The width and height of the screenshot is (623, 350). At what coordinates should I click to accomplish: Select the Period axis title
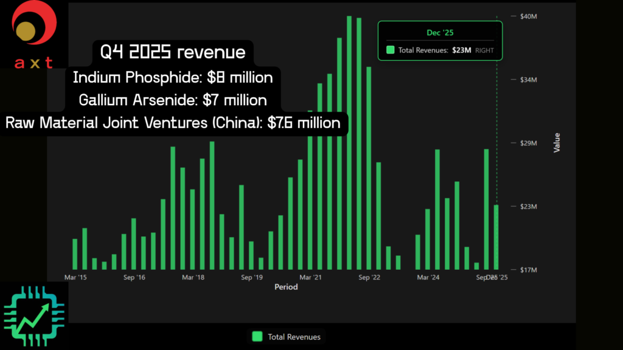pyautogui.click(x=286, y=287)
